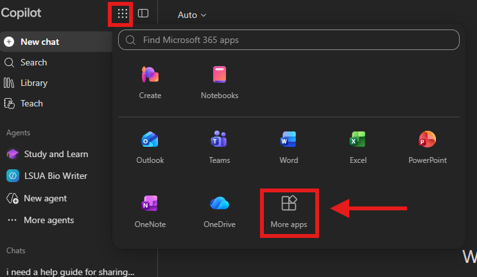Expand the Auto mode dropdown
This screenshot has width=477, height=277.
[x=192, y=15]
